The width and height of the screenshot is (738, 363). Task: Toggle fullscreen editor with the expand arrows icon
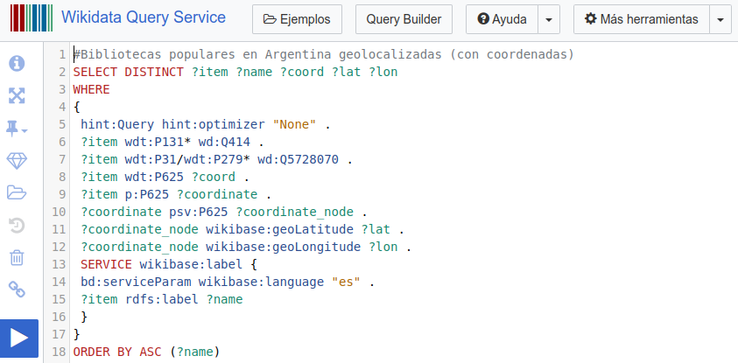[17, 96]
